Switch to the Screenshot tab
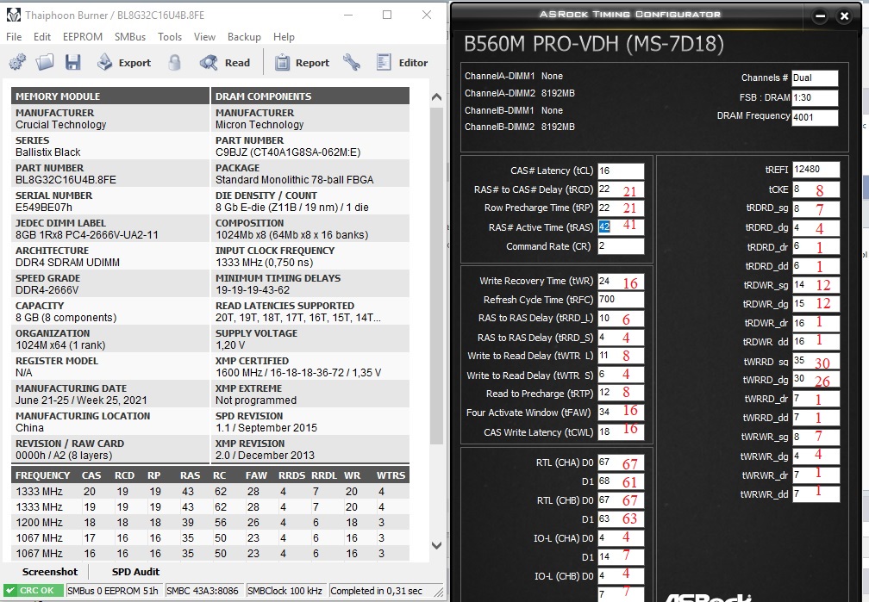869x602 pixels. tap(50, 572)
